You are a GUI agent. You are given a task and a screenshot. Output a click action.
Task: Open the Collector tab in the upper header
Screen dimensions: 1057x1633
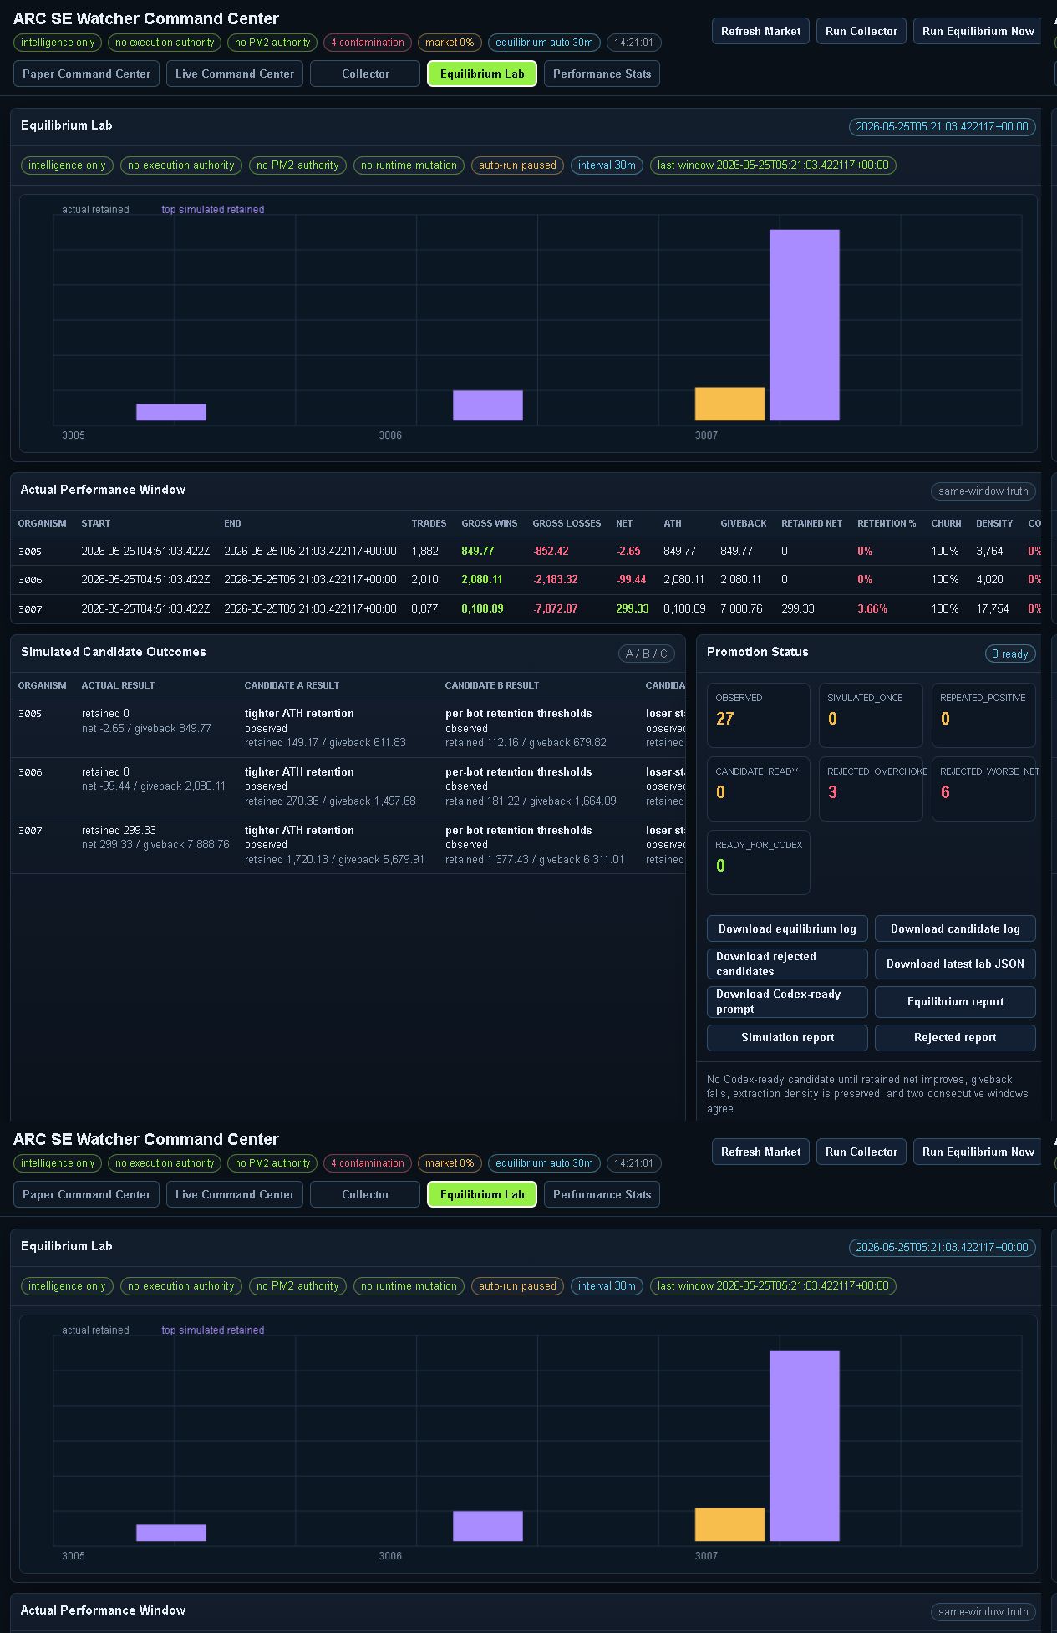(365, 74)
